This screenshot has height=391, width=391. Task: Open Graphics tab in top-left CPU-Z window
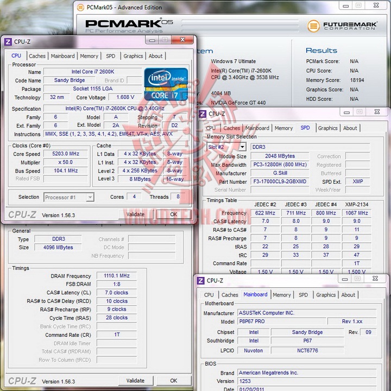pos(133,56)
